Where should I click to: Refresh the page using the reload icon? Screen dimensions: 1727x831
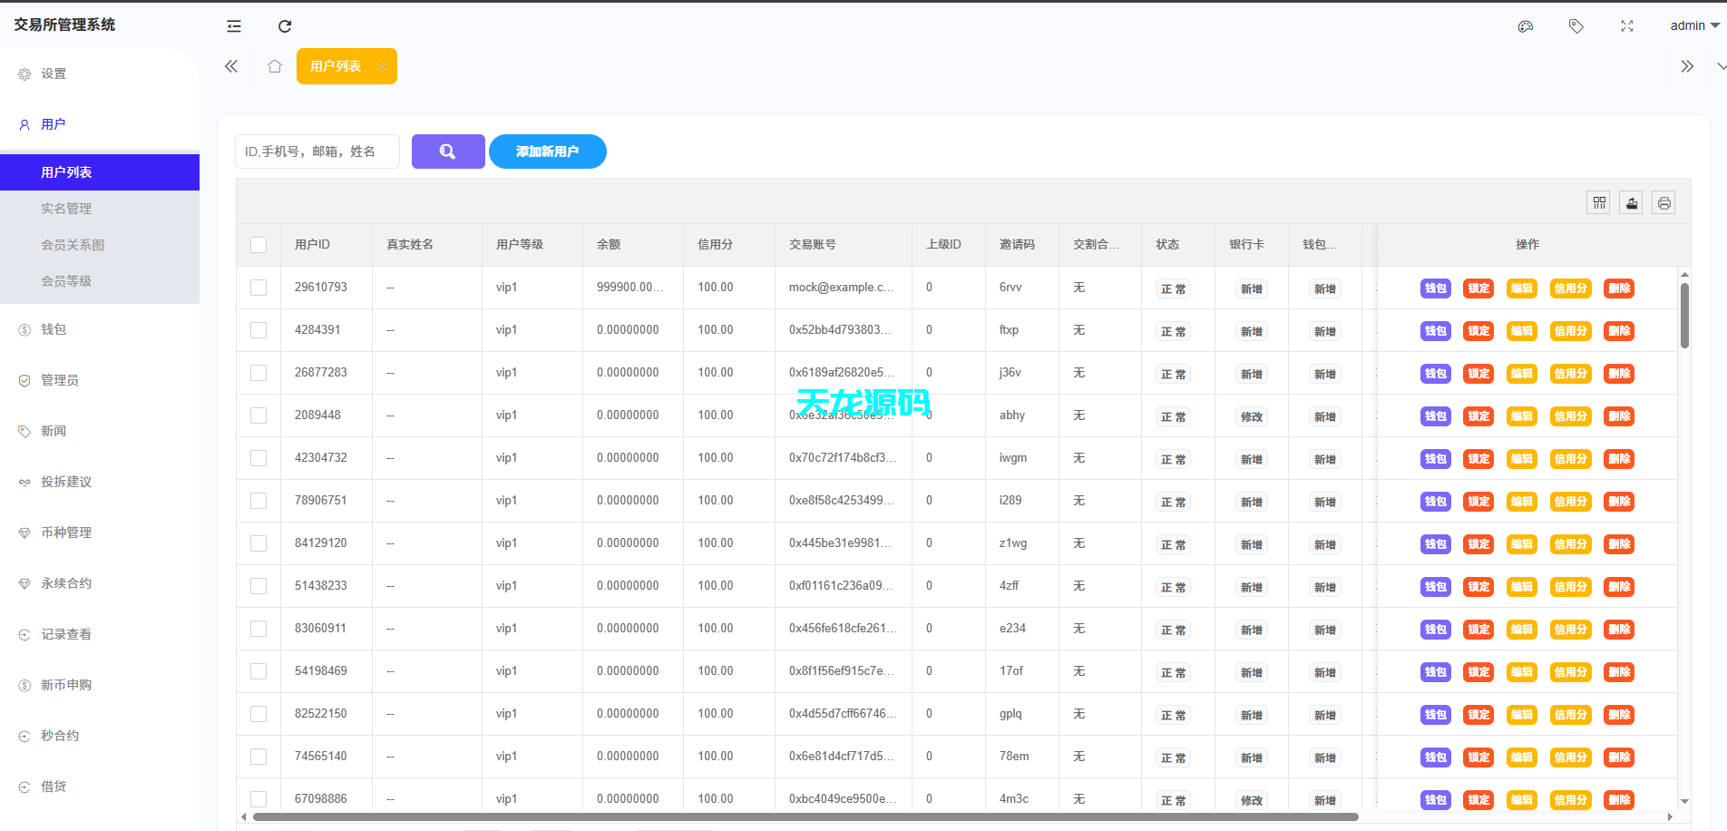click(285, 25)
